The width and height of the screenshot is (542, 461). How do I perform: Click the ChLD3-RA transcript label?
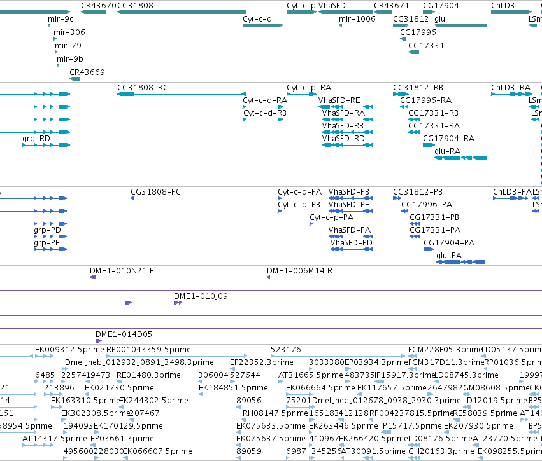511,88
